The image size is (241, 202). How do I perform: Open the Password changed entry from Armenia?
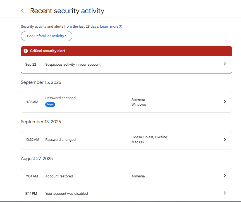click(126, 102)
